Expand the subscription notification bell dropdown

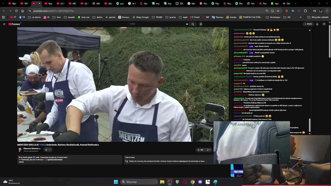pyautogui.click(x=48, y=150)
